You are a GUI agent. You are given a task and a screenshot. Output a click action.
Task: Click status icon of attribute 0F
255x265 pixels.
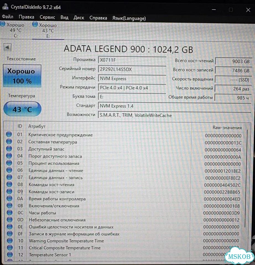point(10,234)
